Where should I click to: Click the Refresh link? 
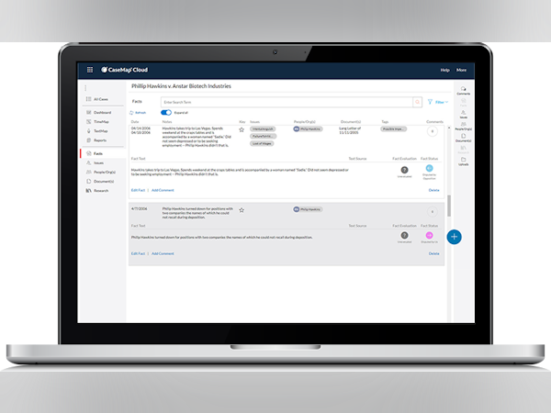[138, 113]
